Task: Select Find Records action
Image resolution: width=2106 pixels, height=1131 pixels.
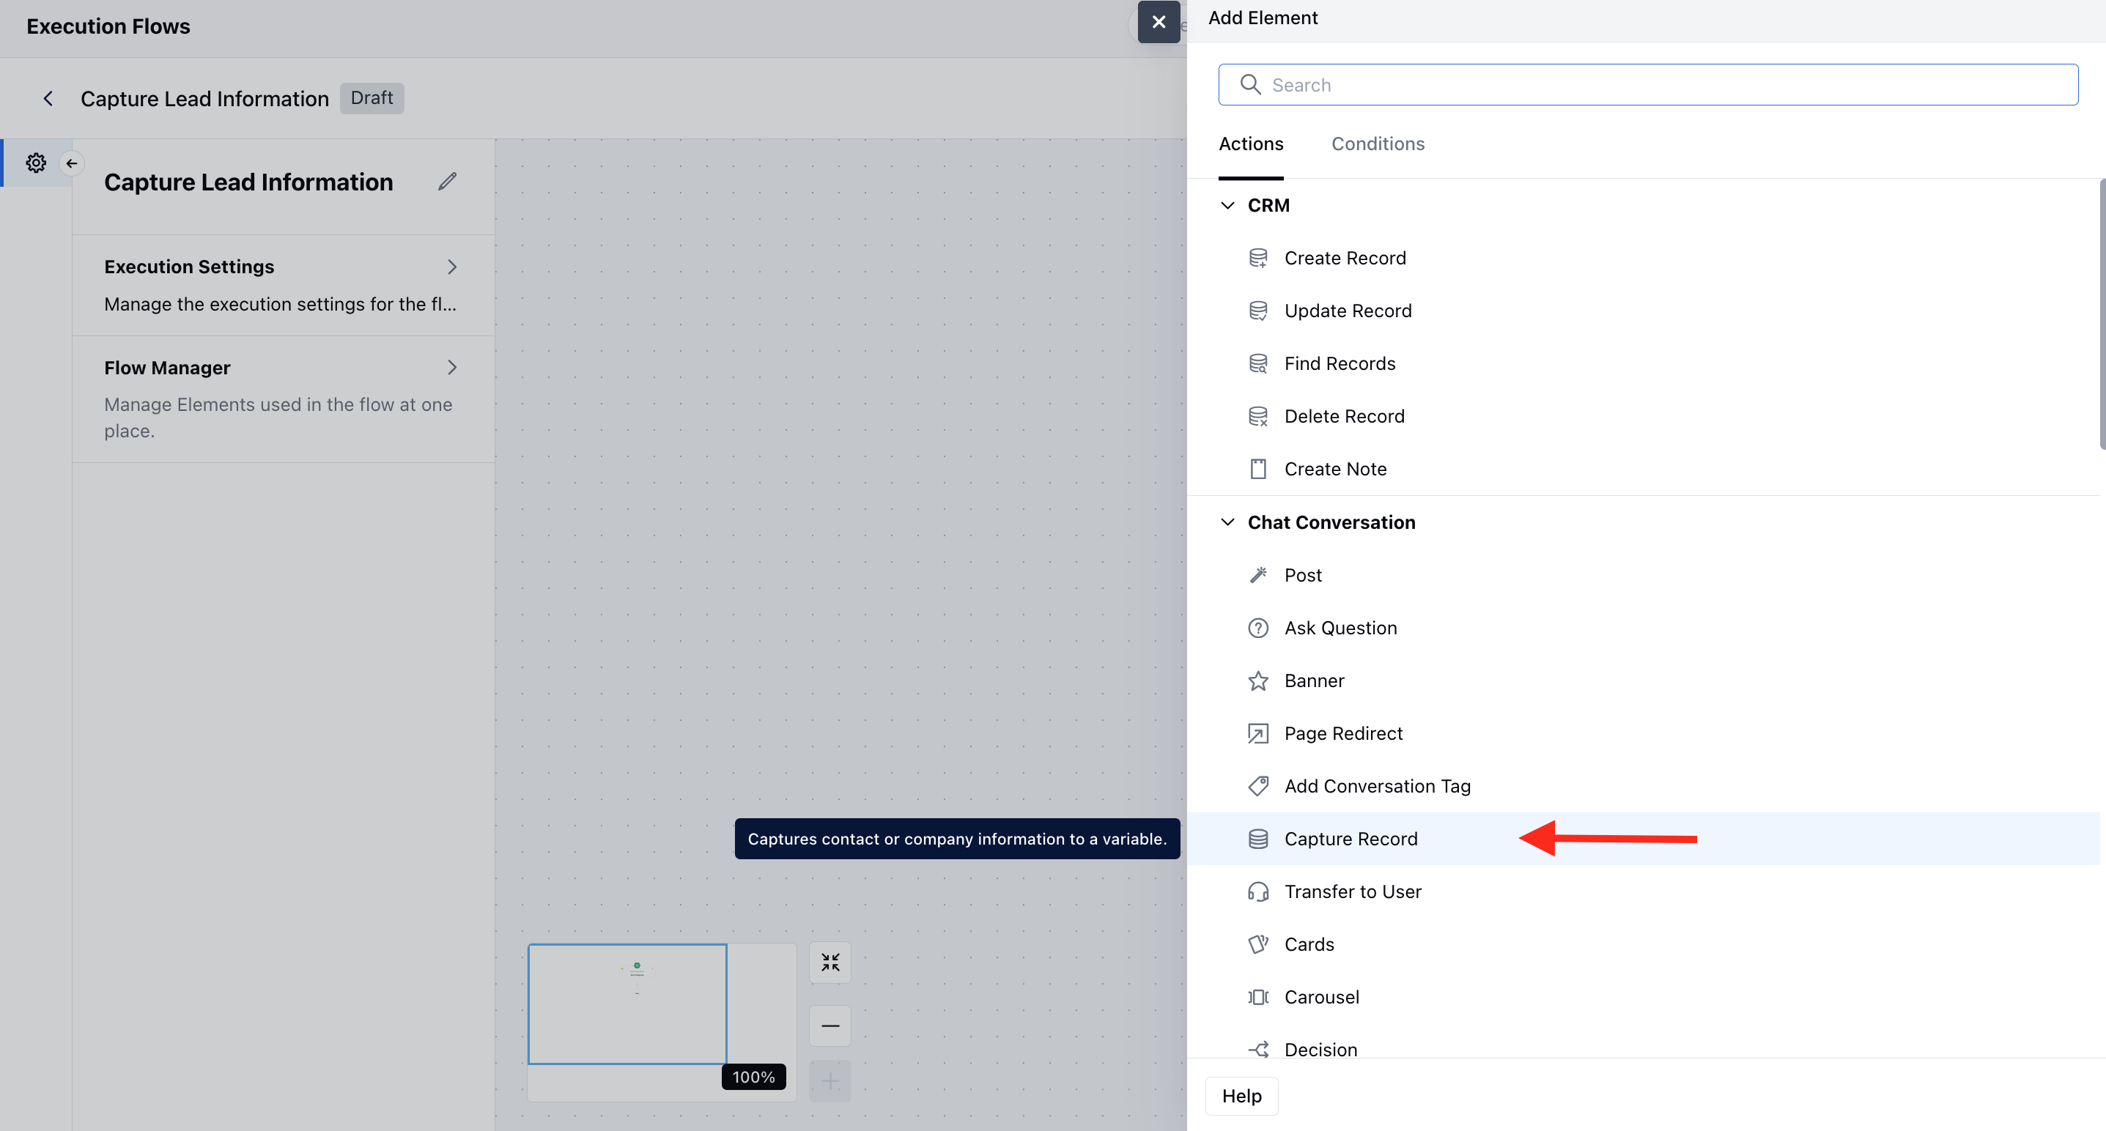Action: (1644, 363)
